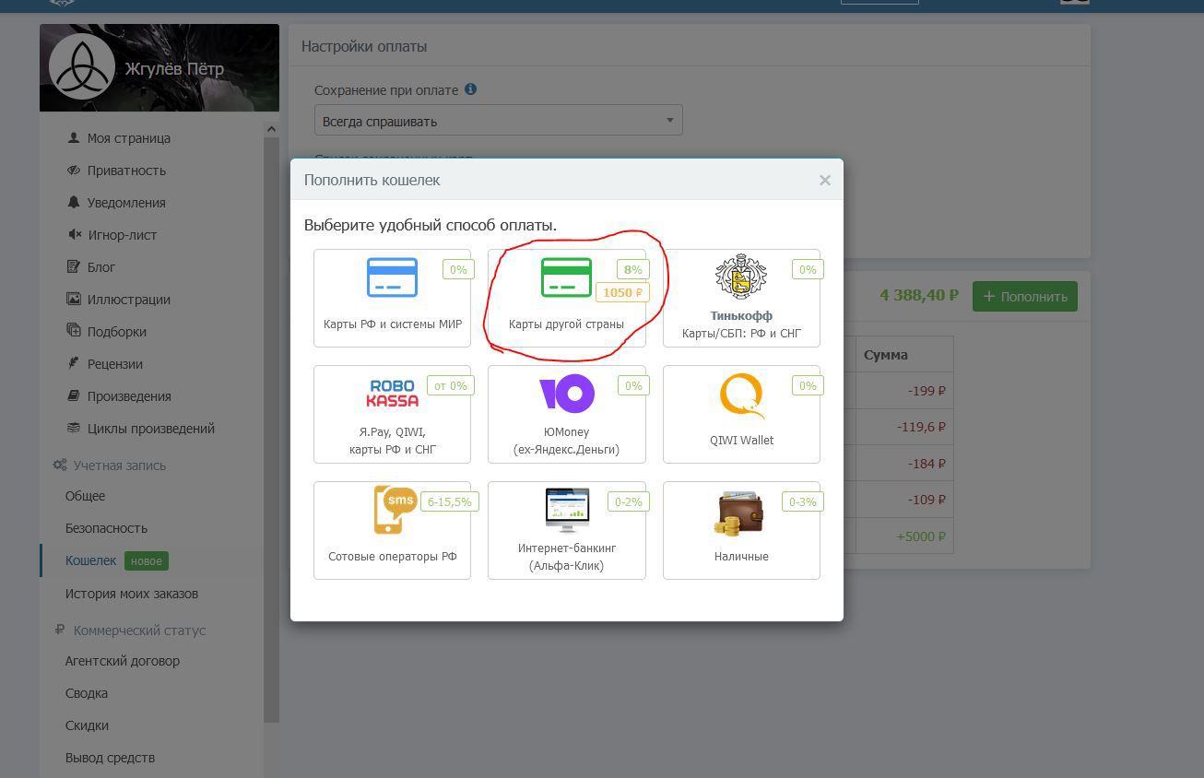Click the book icon next to Произведения
Screen dimensions: 1204x778
[74, 396]
